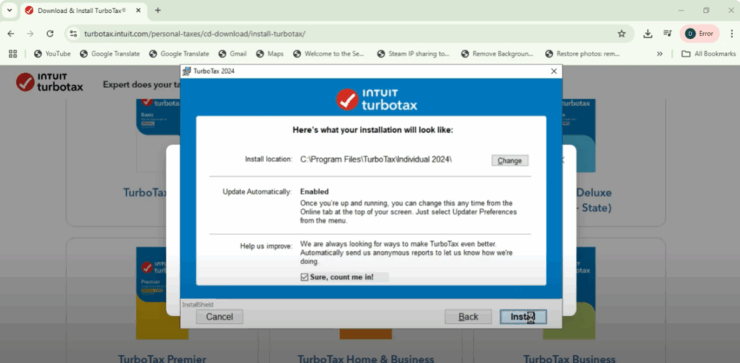Screen dimensions: 740x363
Task: Open Gmail bookmark
Action: [x=232, y=53]
